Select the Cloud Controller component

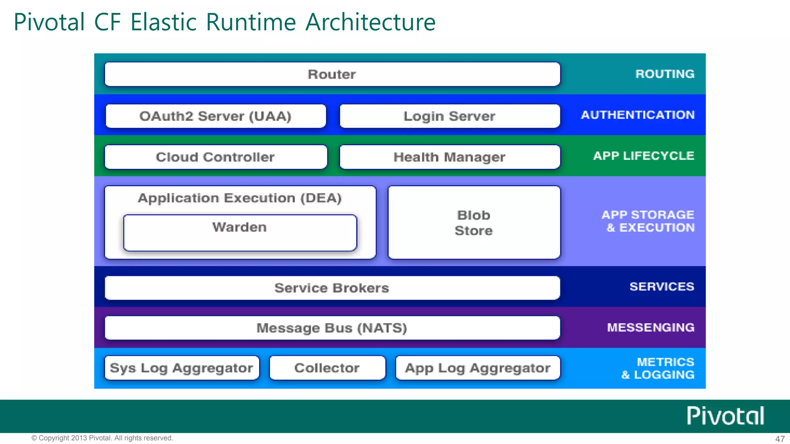(215, 157)
